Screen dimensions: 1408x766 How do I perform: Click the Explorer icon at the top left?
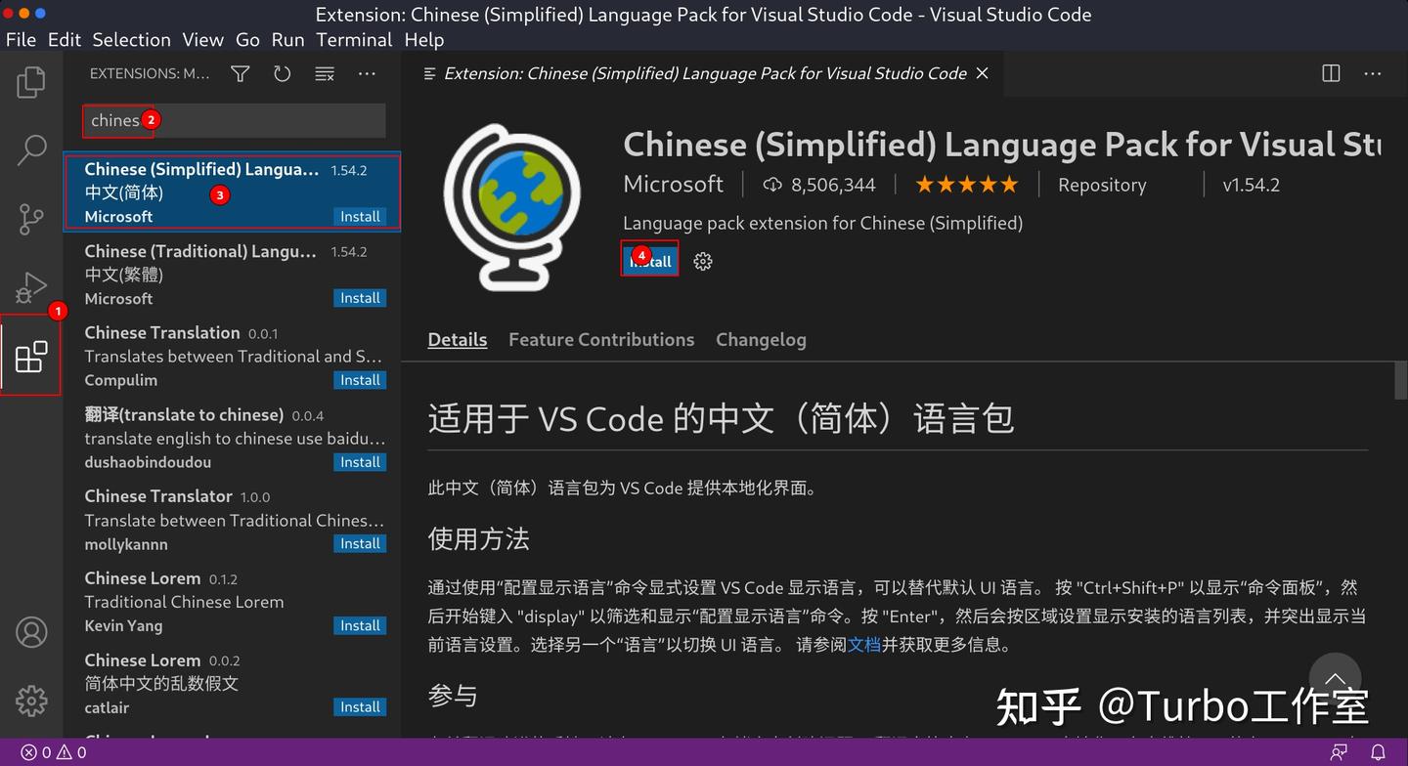(30, 83)
